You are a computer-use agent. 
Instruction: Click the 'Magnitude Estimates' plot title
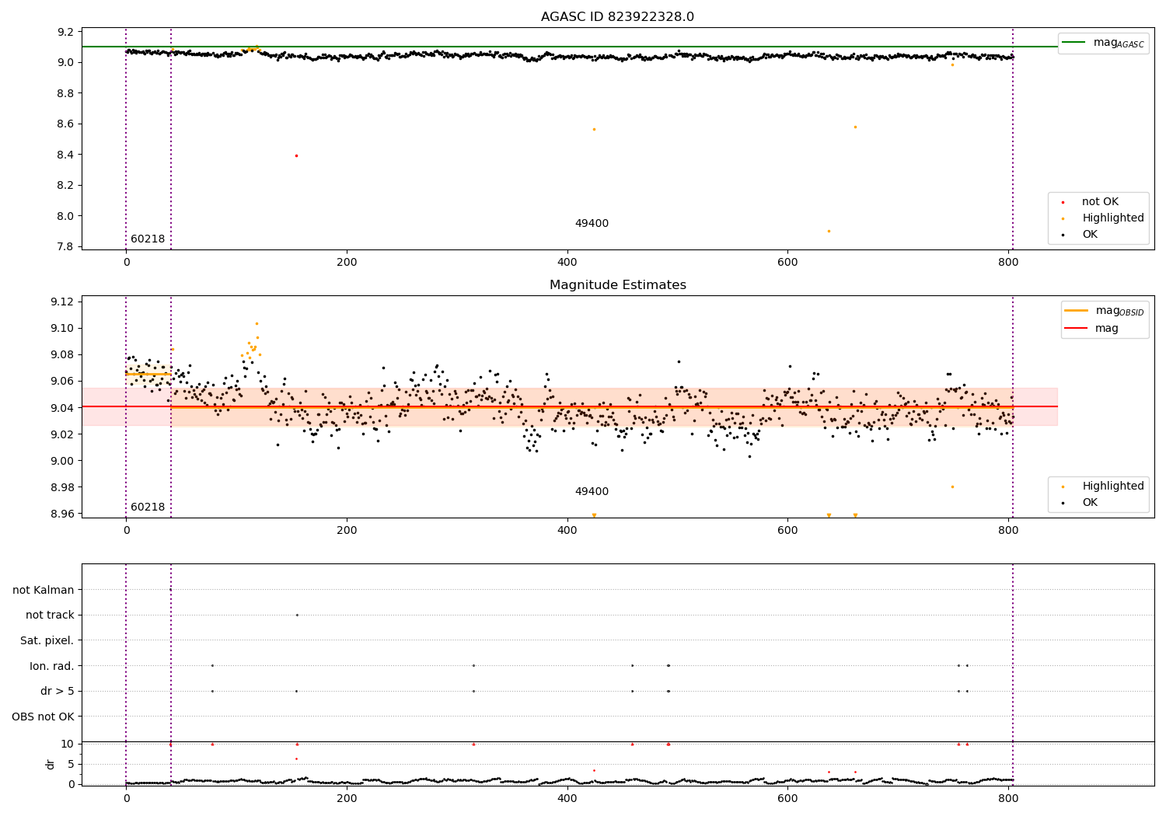(x=618, y=285)
